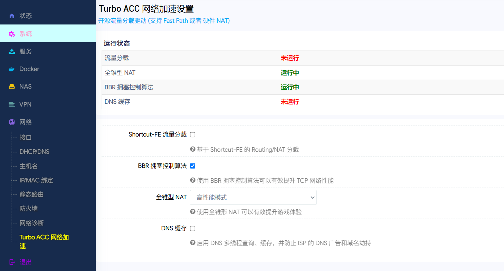
Task: Click the download tray icon beside 服务
Action: pos(12,51)
